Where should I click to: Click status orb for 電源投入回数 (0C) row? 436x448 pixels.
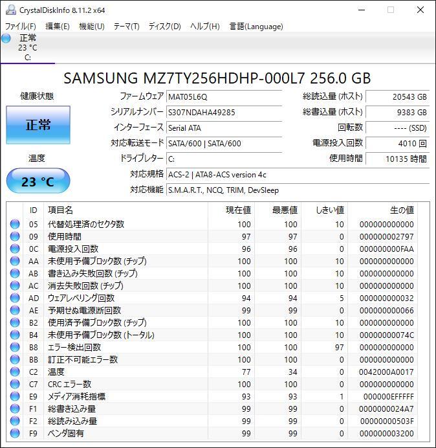15,249
